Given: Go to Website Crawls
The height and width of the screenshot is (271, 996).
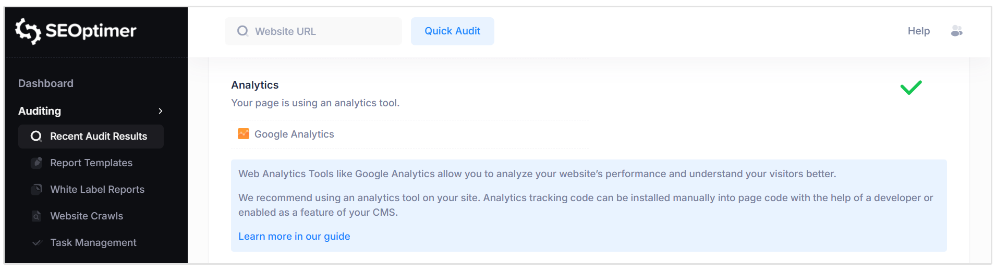Looking at the screenshot, I should pyautogui.click(x=87, y=216).
